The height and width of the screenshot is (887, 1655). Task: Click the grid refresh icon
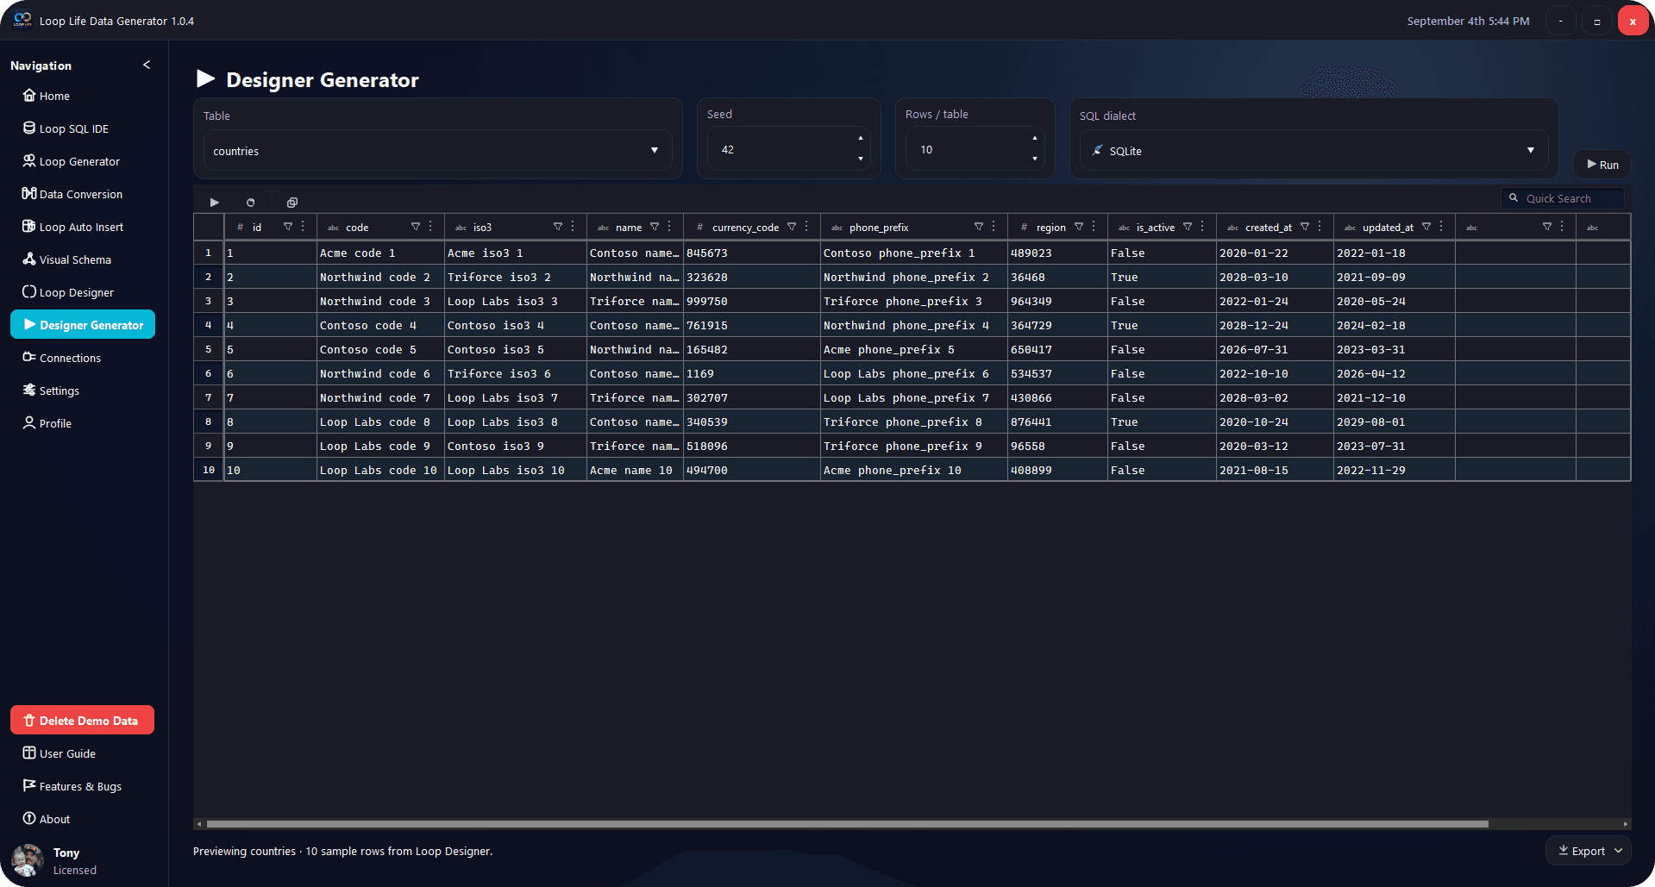tap(251, 203)
